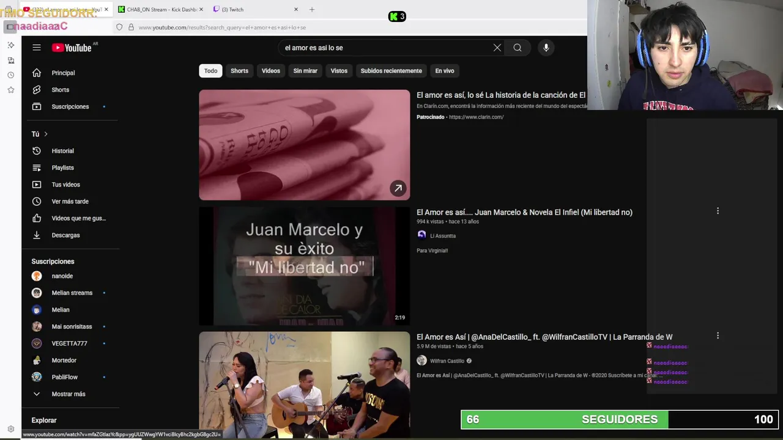Open a new browser tab with plus
783x440 pixels.
click(x=312, y=9)
